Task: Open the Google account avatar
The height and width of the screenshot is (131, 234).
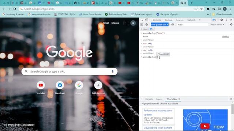Action: pos(133,23)
